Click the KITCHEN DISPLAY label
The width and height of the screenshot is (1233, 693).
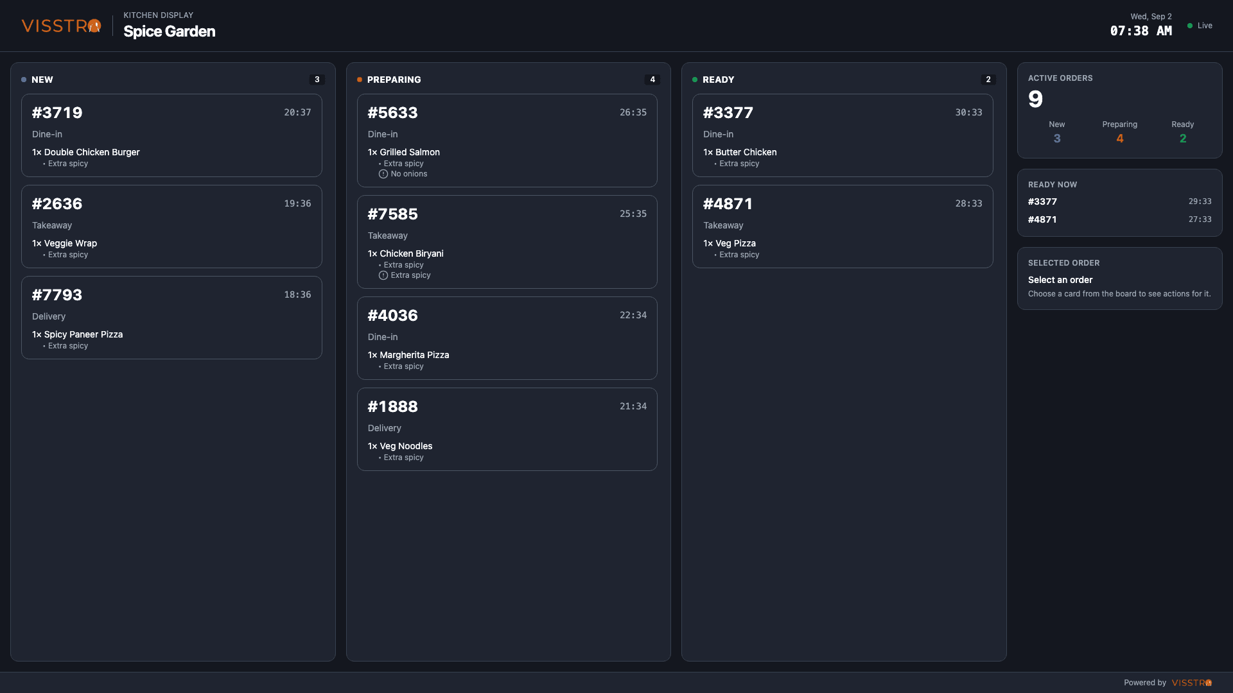159,15
